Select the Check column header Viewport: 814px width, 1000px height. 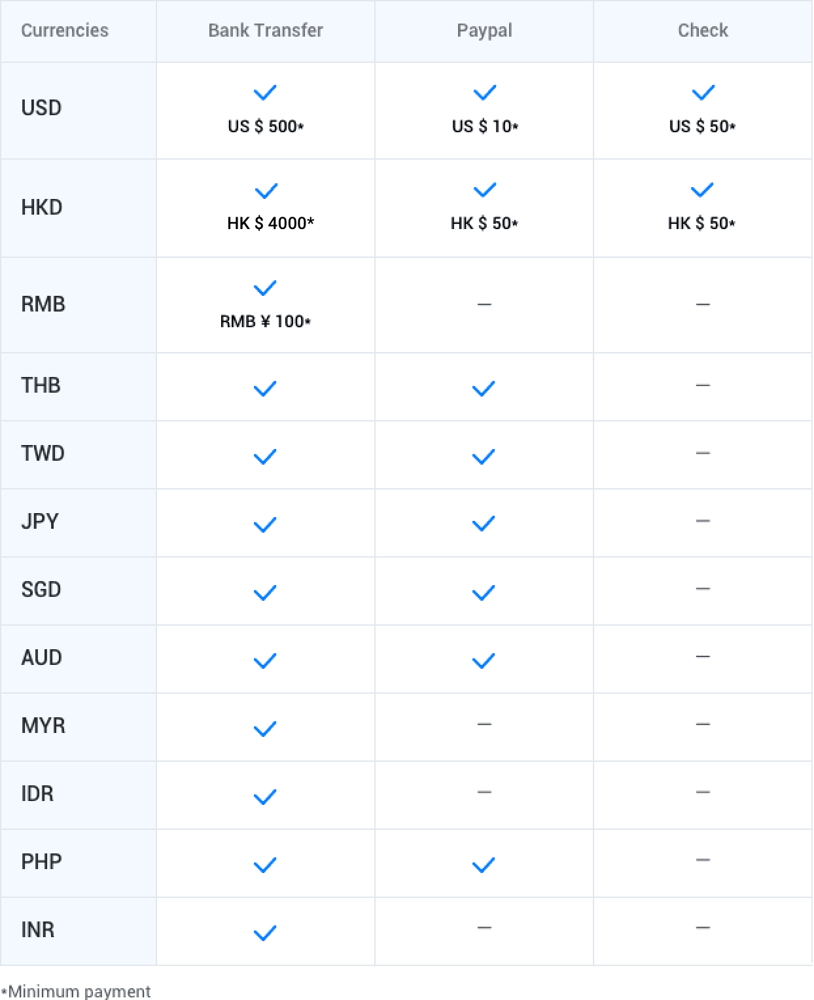tap(703, 31)
